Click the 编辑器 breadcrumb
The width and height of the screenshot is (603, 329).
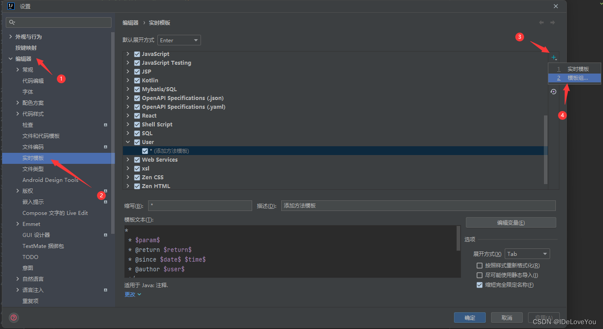[130, 22]
